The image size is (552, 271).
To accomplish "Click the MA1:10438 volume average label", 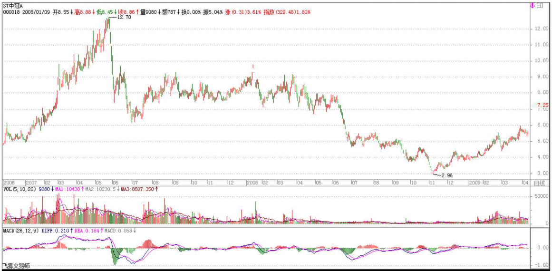I will 66,189.
